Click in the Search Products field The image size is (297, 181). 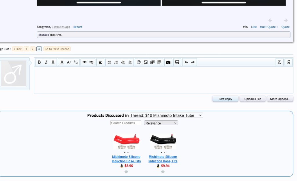click(x=126, y=123)
